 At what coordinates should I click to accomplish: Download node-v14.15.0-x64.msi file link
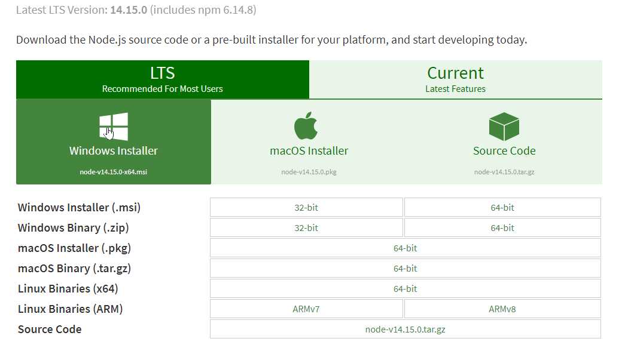[114, 172]
